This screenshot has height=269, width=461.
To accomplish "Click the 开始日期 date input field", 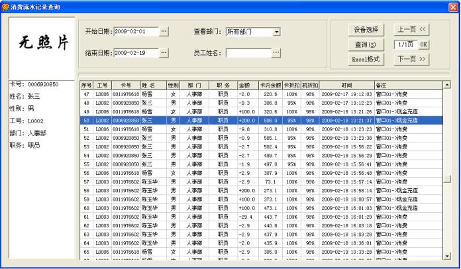I will coord(136,31).
